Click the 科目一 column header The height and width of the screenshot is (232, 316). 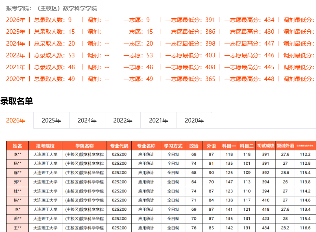coord(229,146)
